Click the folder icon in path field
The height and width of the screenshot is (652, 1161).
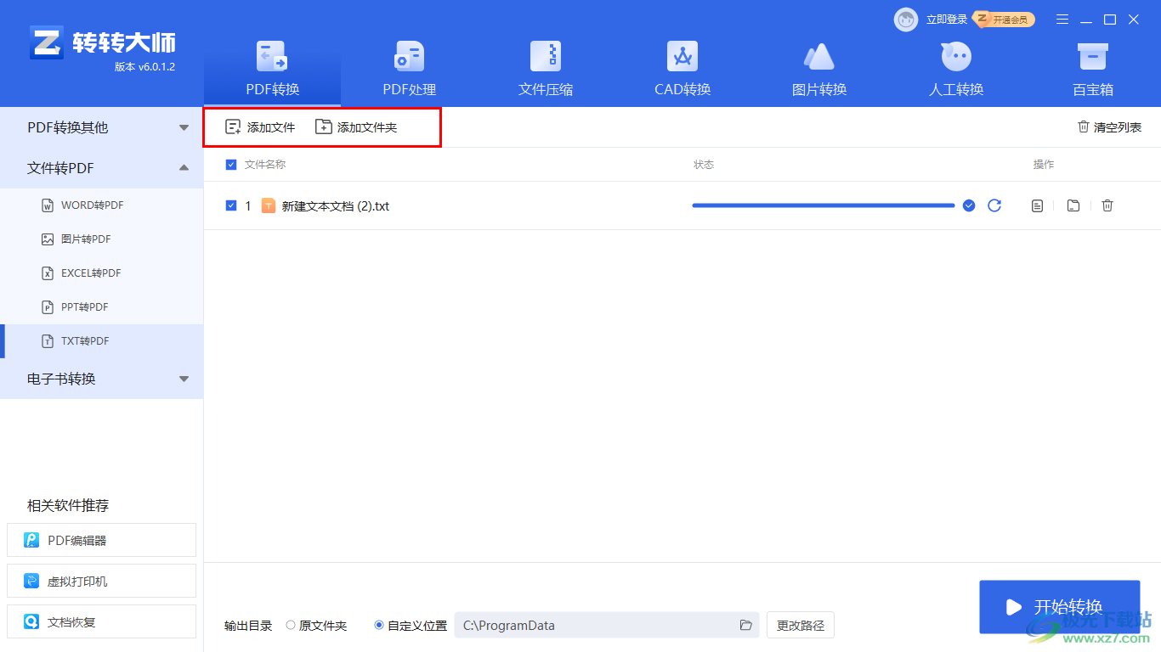[x=746, y=626]
